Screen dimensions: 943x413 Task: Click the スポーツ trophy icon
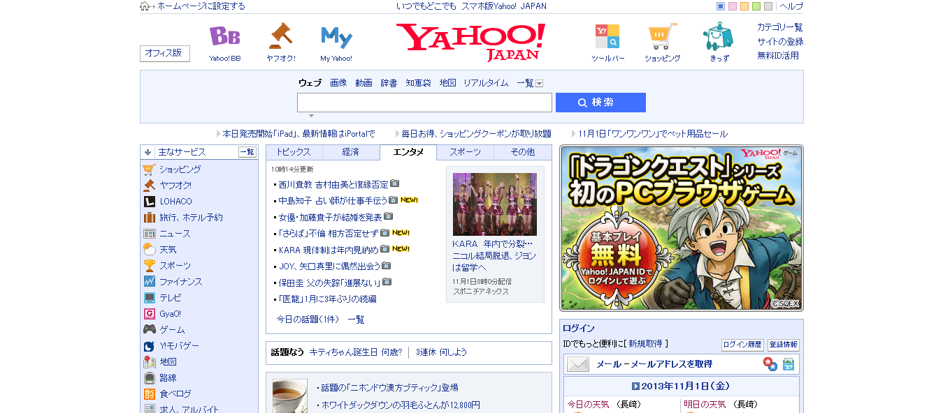(x=149, y=265)
